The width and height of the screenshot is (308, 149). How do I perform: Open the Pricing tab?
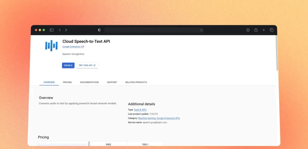67,82
